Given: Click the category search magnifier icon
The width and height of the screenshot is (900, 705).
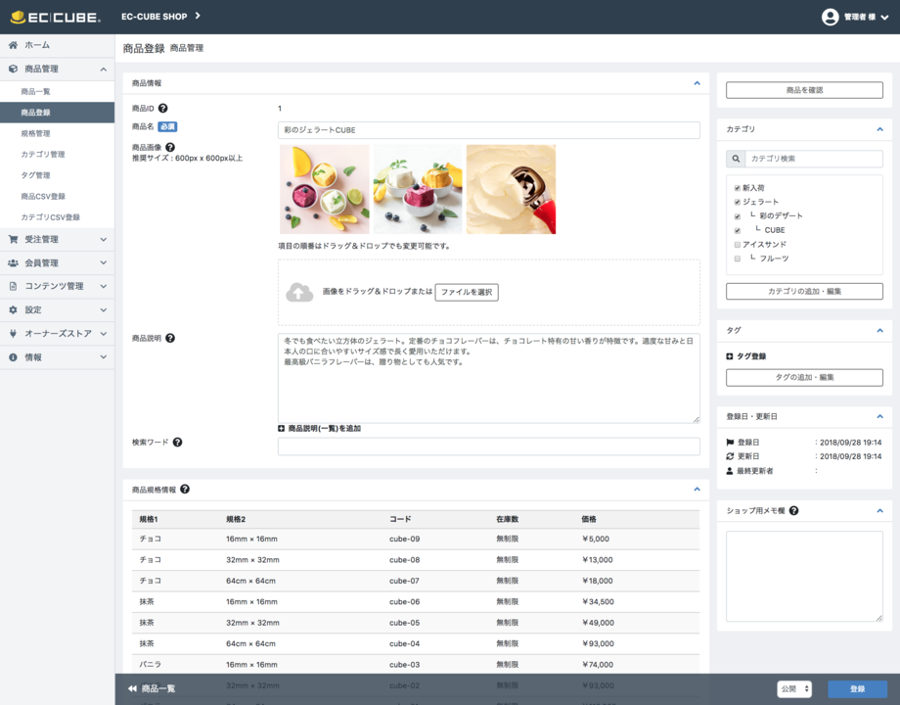Looking at the screenshot, I should [x=736, y=159].
